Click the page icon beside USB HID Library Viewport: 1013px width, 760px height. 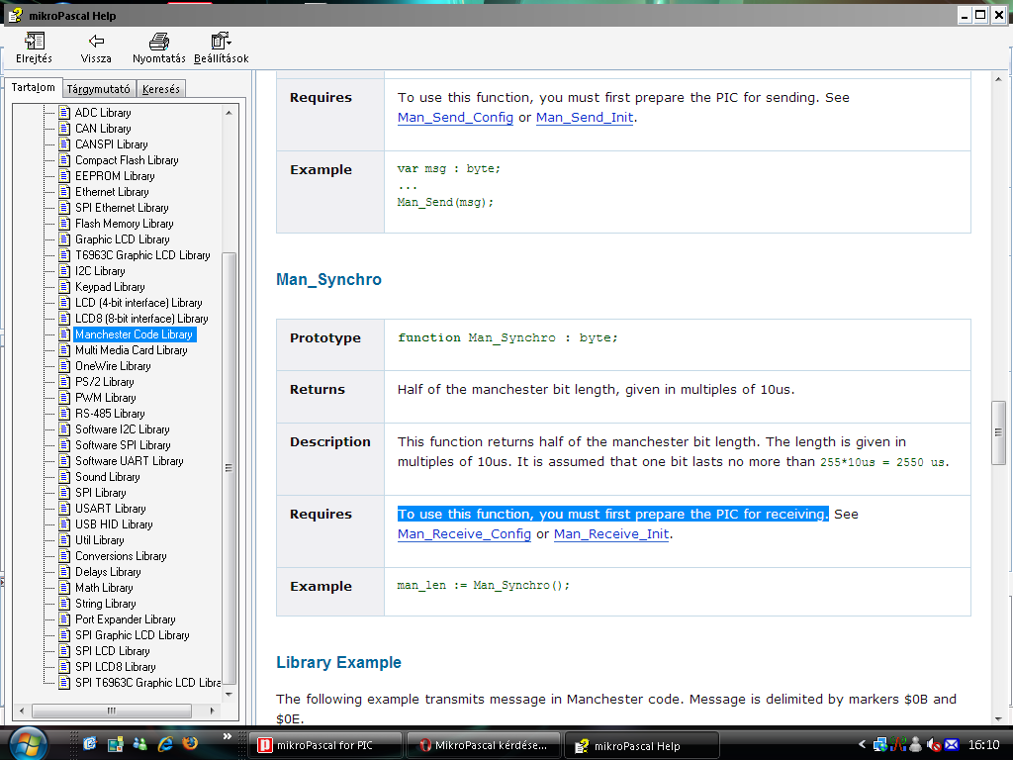coord(64,524)
